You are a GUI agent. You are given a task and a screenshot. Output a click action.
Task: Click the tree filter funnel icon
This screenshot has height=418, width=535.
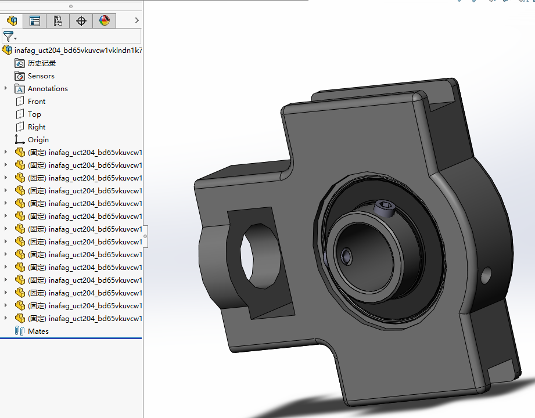click(x=8, y=36)
